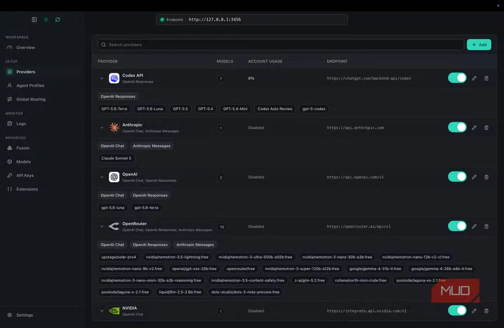This screenshot has height=328, width=504.
Task: Click the z-ai/glm-5.2:free model chip
Action: (x=309, y=280)
